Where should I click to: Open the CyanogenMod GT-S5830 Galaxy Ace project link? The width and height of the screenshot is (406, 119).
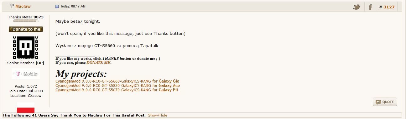pyautogui.click(x=117, y=86)
